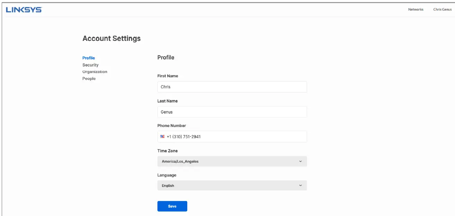Open the People section
The height and width of the screenshot is (216, 455).
click(89, 79)
